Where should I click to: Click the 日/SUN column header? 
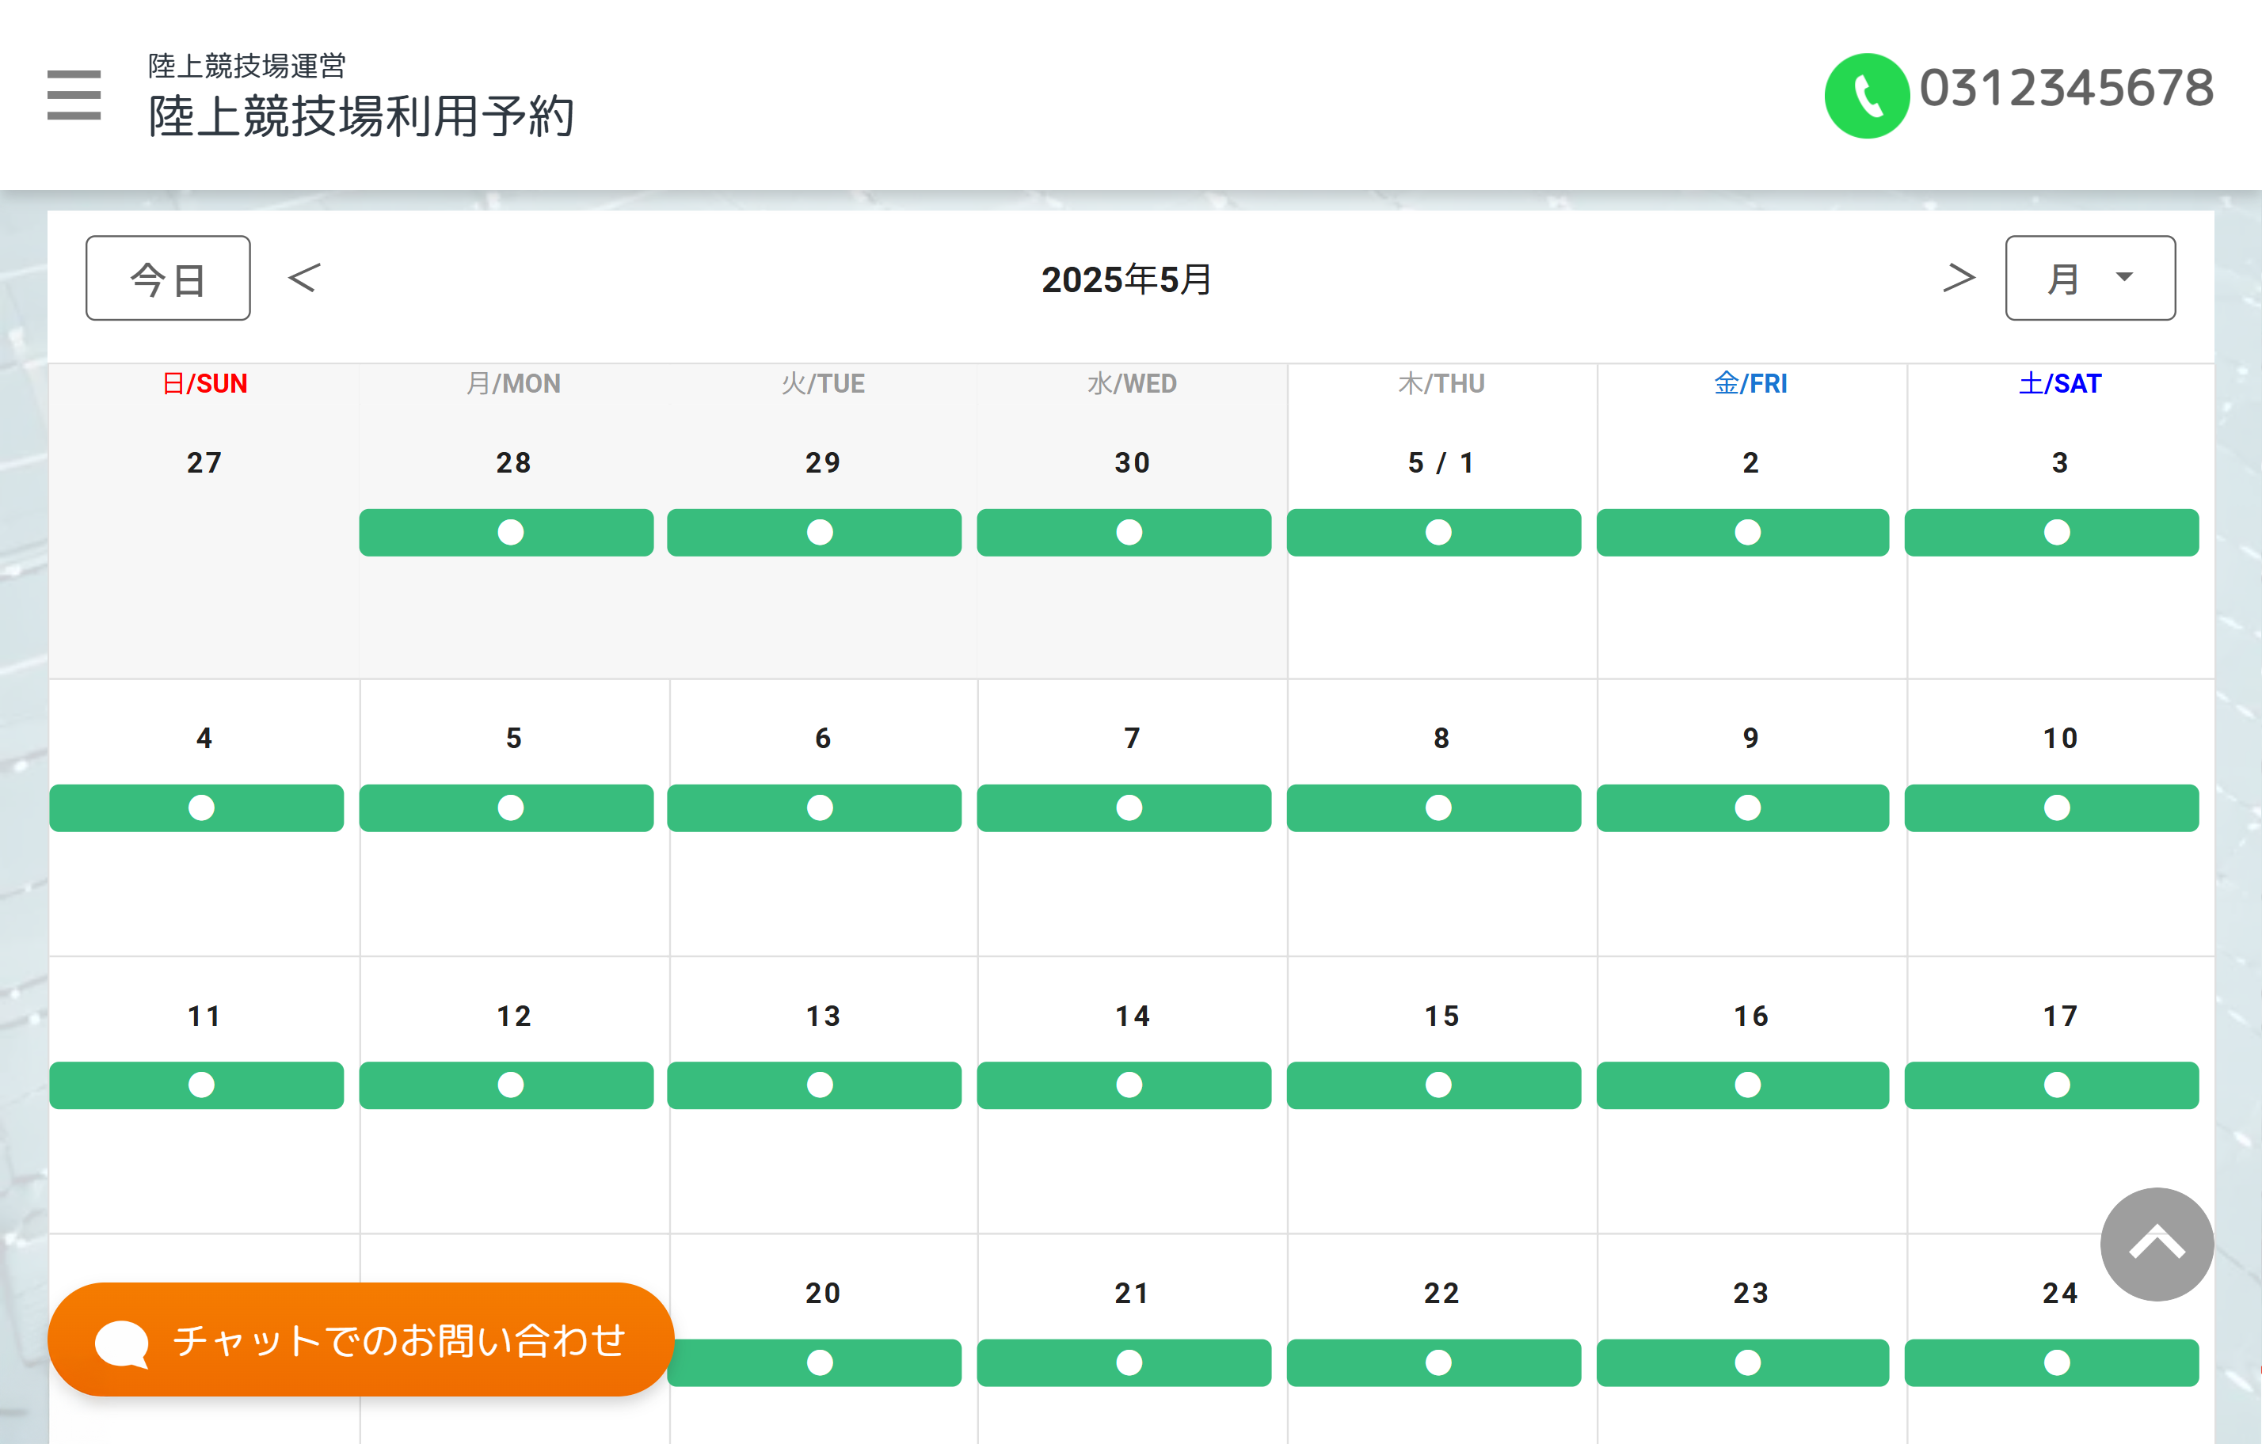204,384
